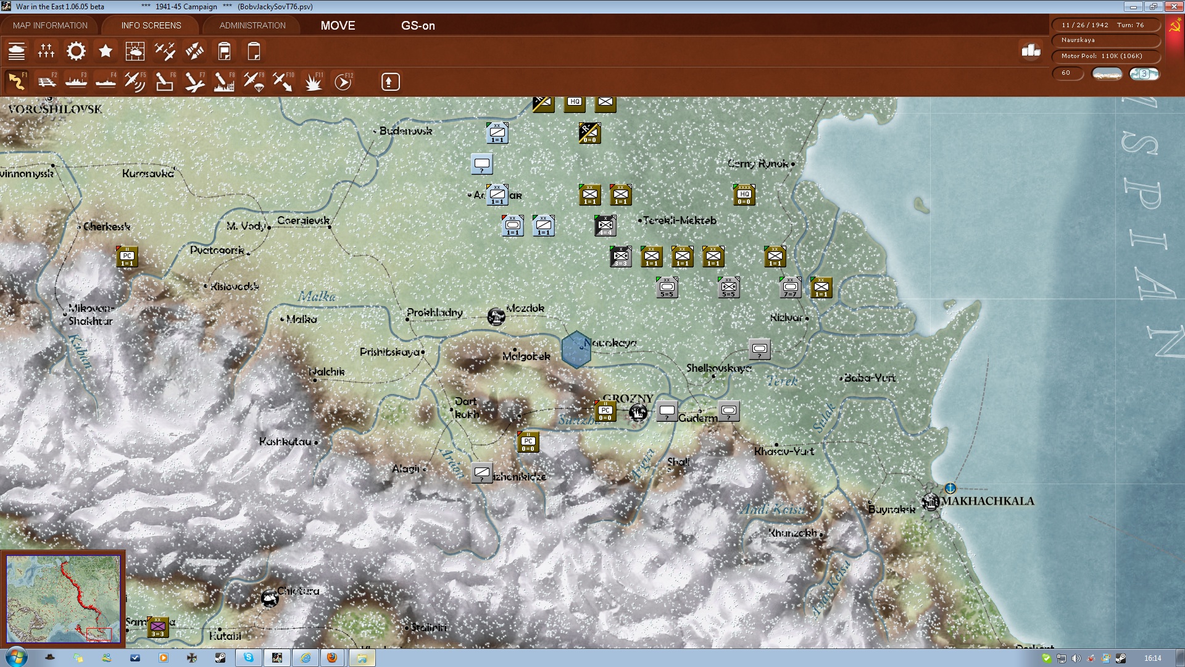The width and height of the screenshot is (1185, 667).
Task: Click the boxed up-arrow toolbar button
Action: click(x=390, y=82)
